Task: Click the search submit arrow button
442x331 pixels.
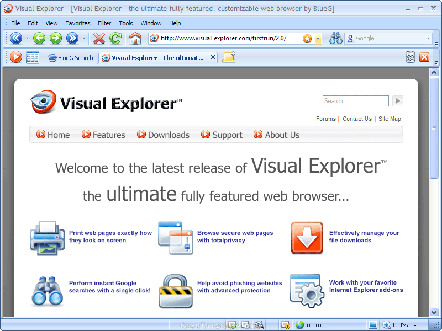Action: [398, 101]
